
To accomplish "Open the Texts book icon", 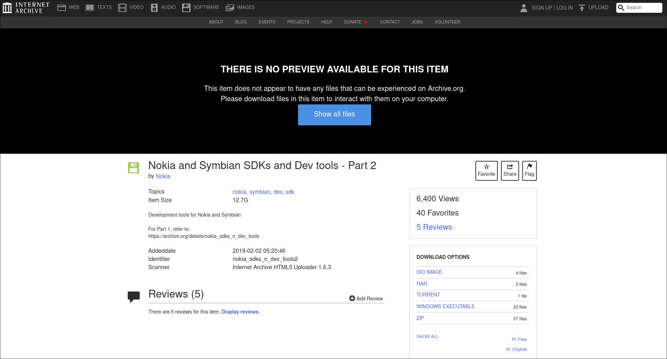I will click(90, 7).
